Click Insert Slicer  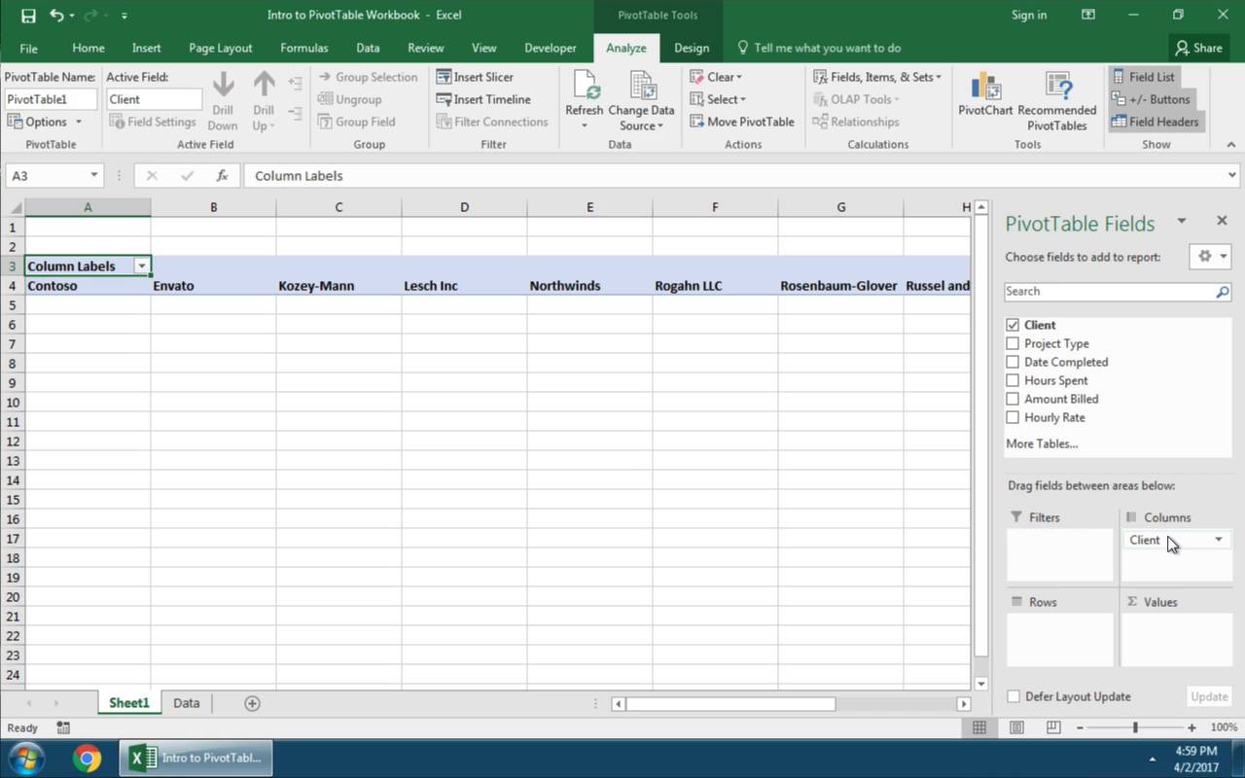pos(475,77)
